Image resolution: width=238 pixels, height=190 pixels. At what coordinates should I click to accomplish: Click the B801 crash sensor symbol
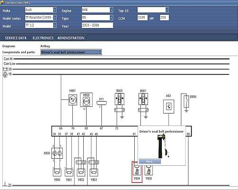[x=143, y=99]
